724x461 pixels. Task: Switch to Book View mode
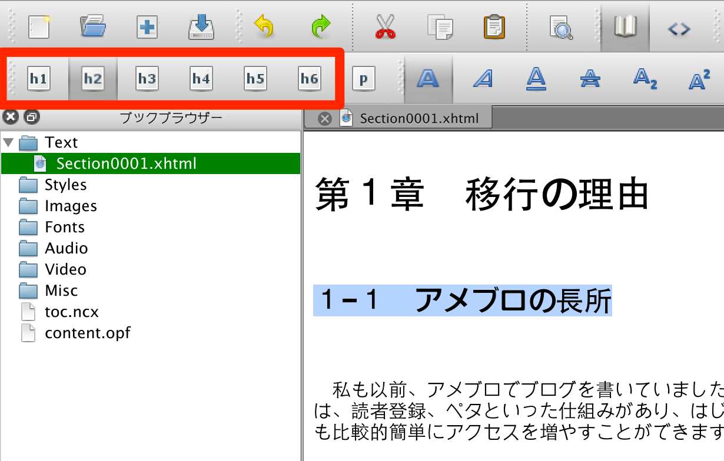[x=625, y=27]
